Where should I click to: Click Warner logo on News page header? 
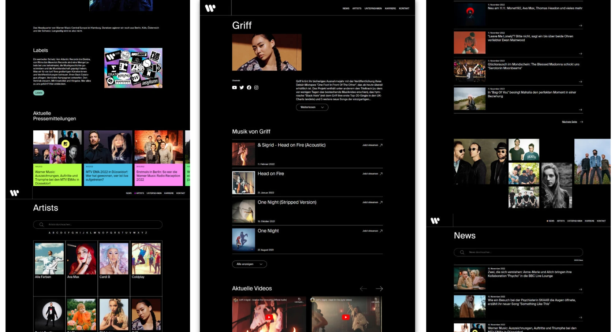(x=435, y=221)
